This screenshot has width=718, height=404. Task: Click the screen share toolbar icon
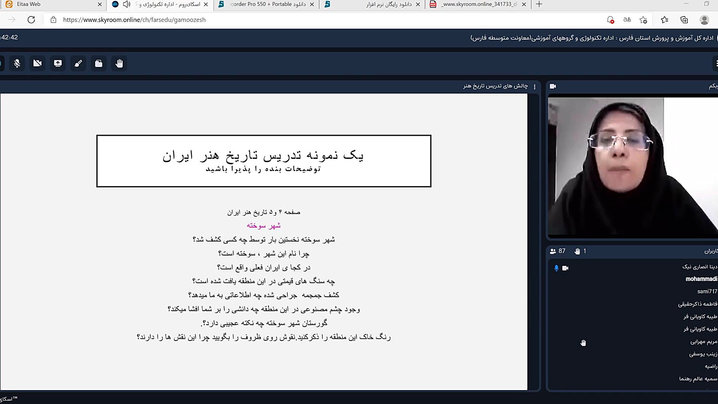58,63
